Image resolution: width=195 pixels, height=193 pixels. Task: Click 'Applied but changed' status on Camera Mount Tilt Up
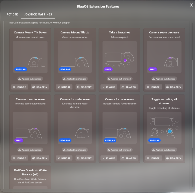point(75,79)
